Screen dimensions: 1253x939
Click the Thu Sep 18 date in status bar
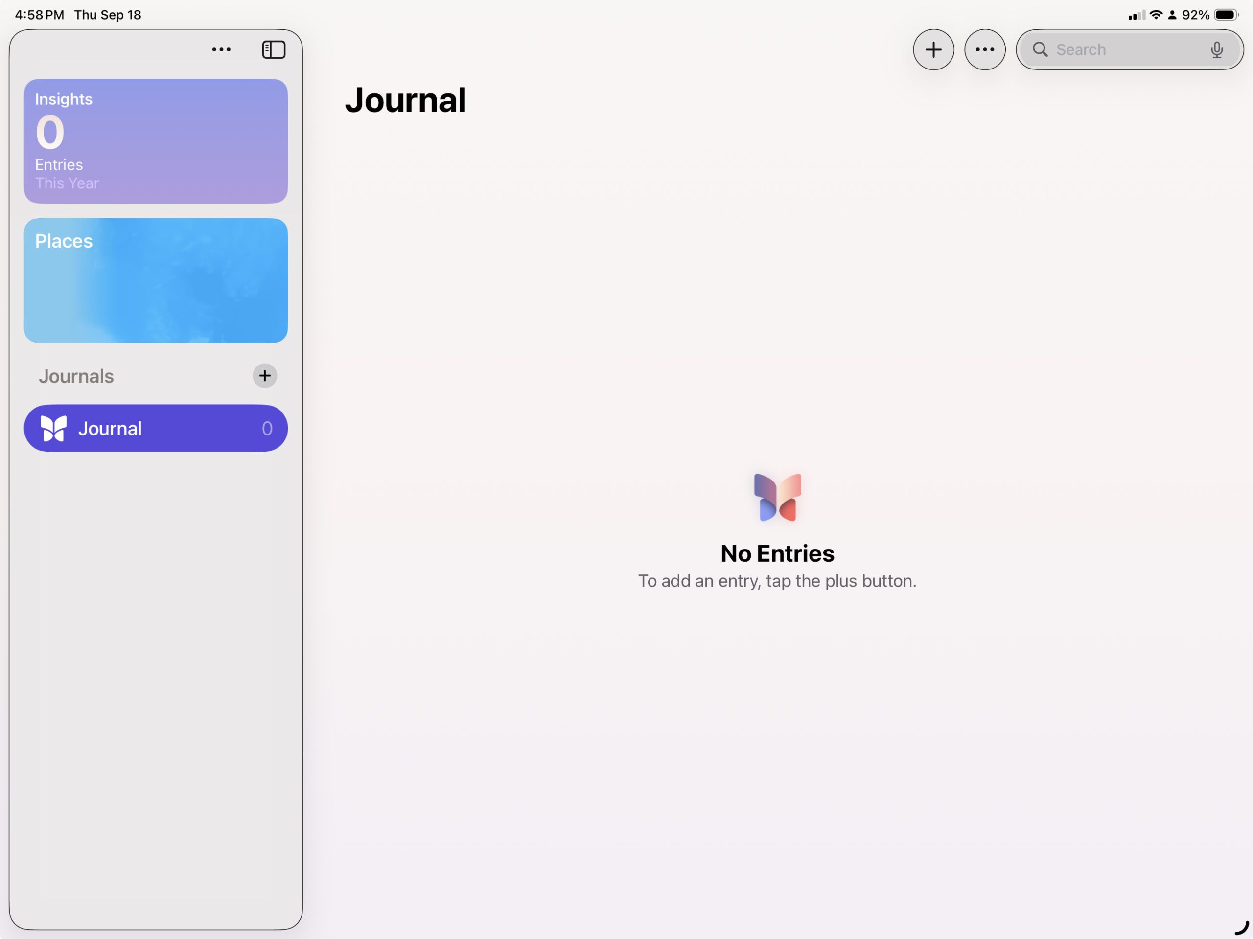point(108,15)
